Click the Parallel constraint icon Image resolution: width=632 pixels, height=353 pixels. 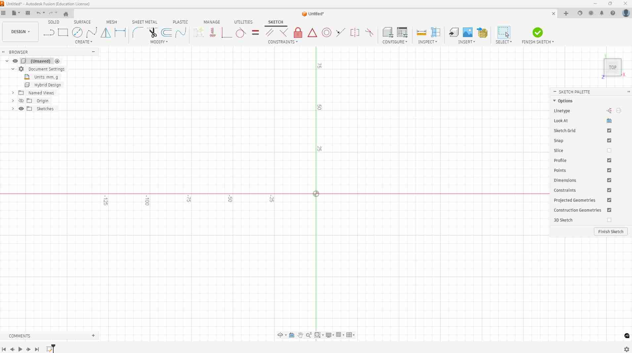[x=269, y=32]
